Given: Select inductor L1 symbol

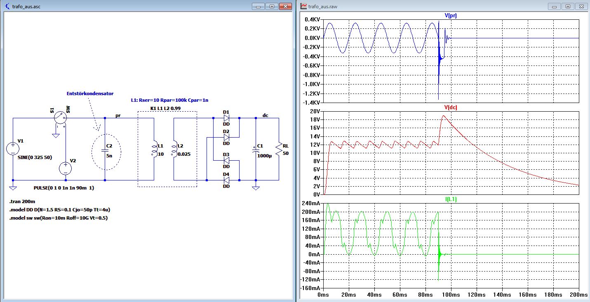Looking at the screenshot, I should [154, 150].
